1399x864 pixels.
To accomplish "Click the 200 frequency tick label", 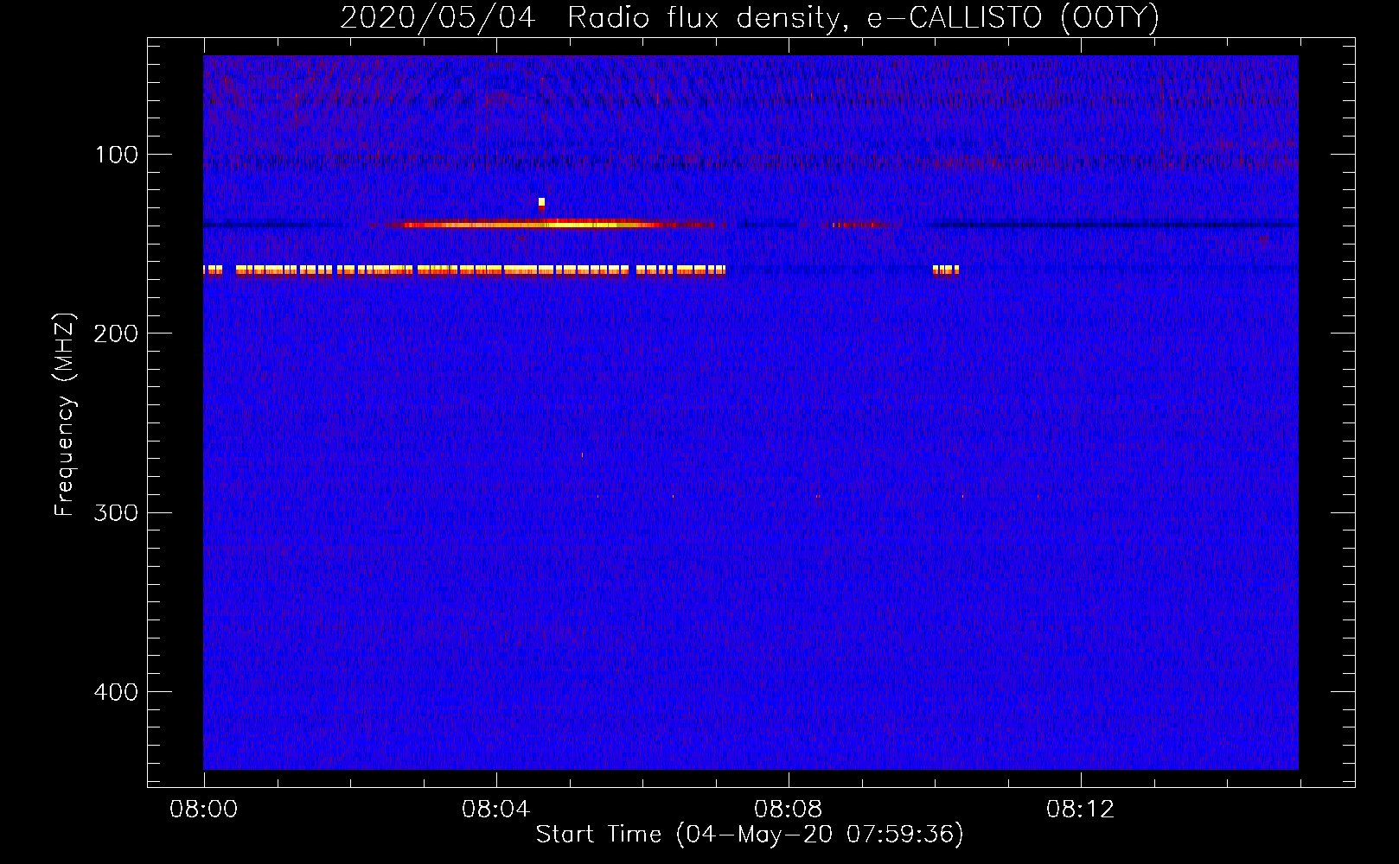I will (x=116, y=334).
